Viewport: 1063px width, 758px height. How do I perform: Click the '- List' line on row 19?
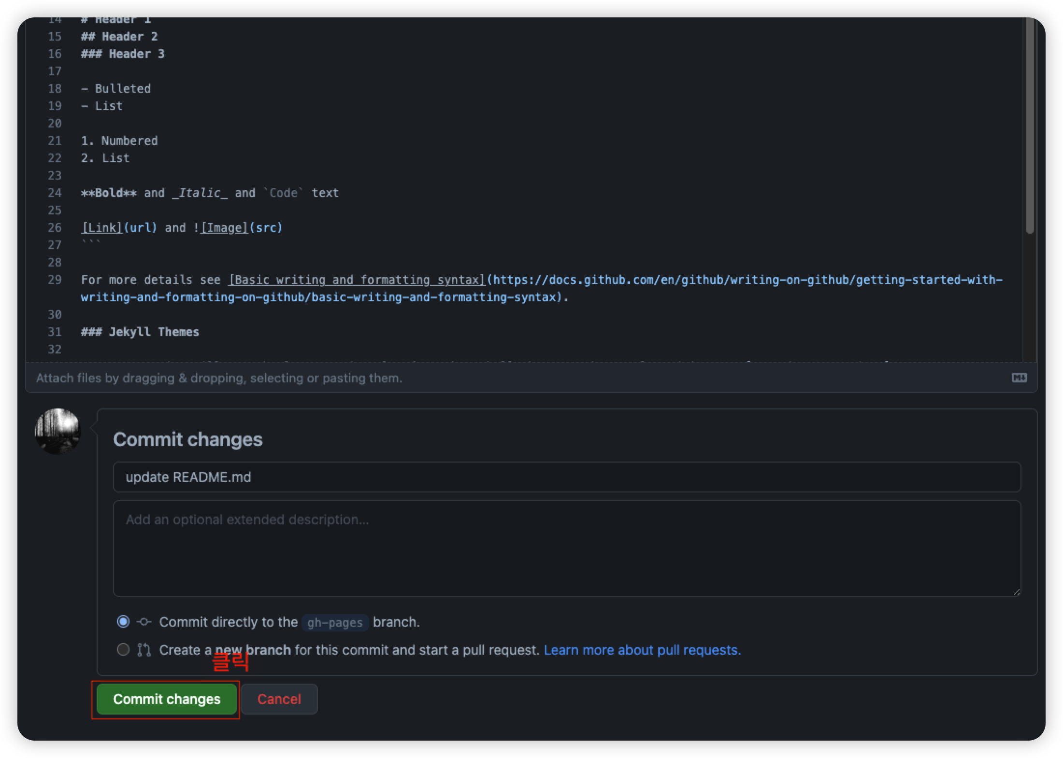click(102, 106)
